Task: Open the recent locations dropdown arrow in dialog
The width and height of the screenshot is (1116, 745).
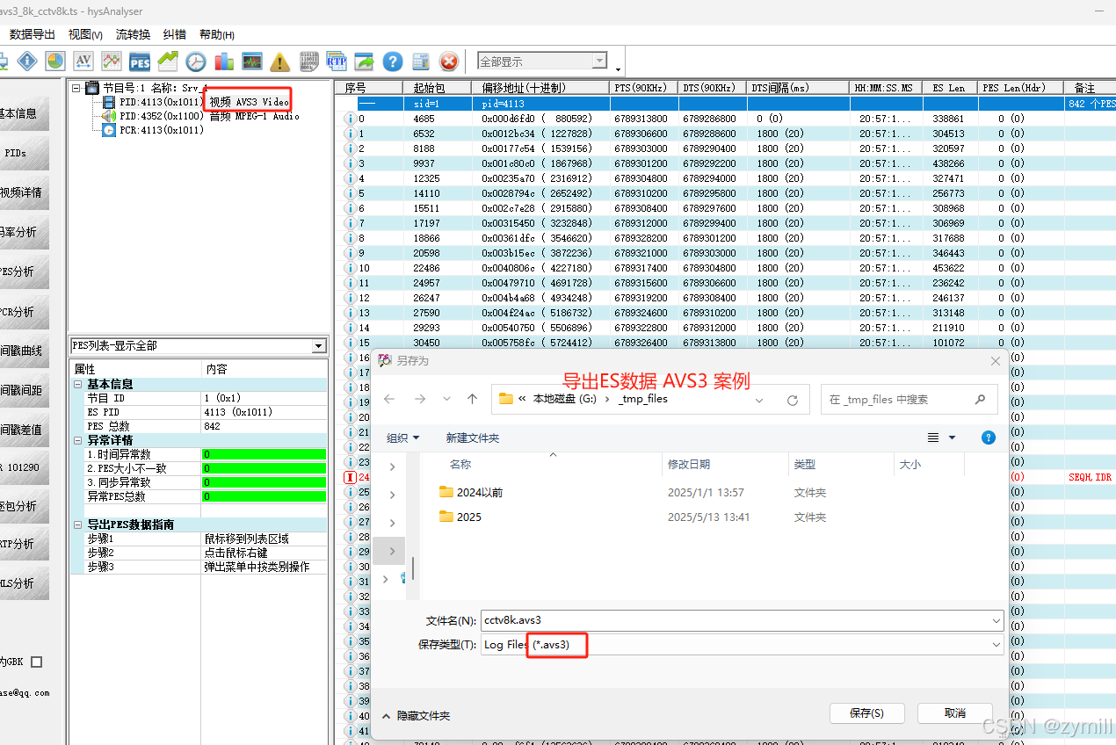Action: click(446, 399)
